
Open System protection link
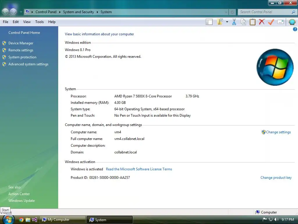(x=22, y=57)
